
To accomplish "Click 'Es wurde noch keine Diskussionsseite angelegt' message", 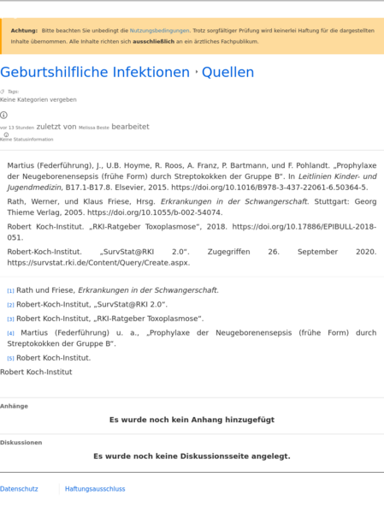I will tap(192, 456).
